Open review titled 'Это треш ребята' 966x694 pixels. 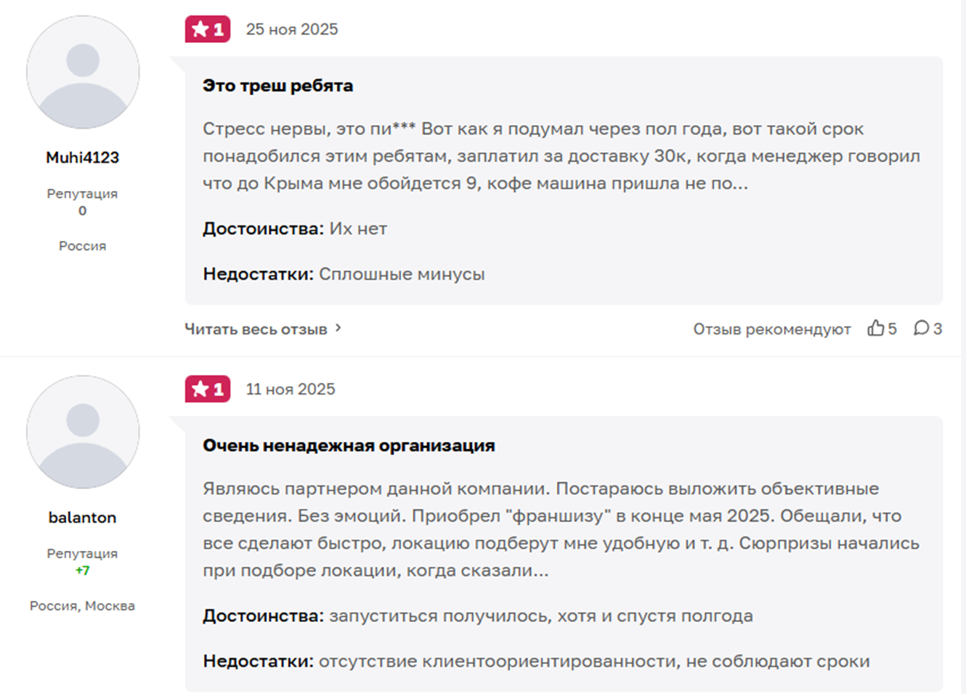coord(277,86)
